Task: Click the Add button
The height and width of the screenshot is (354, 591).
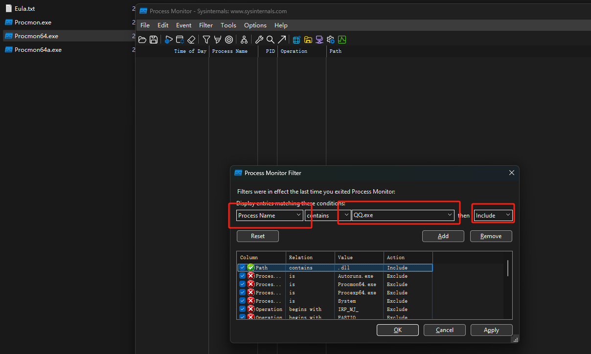Action: pyautogui.click(x=443, y=236)
